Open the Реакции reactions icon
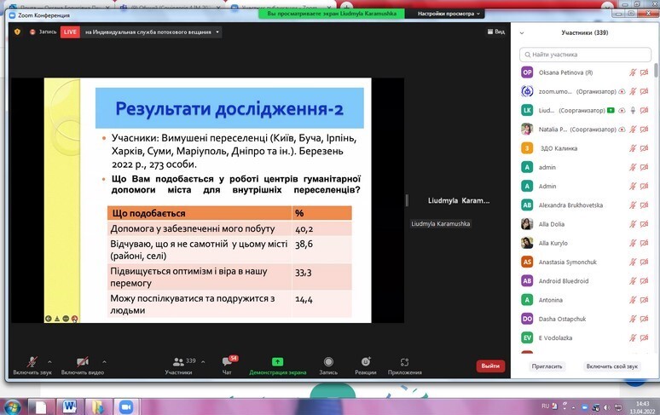 366,361
